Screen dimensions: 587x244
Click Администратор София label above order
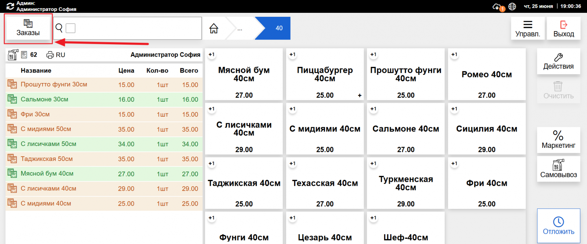click(x=165, y=55)
